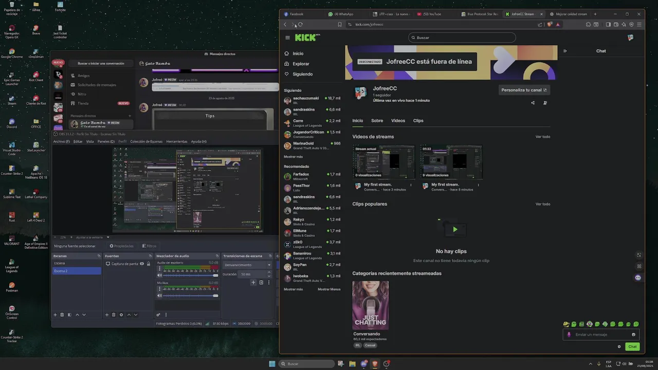658x370 pixels.
Task: Click the follow user icon on channel
Action: (x=545, y=103)
